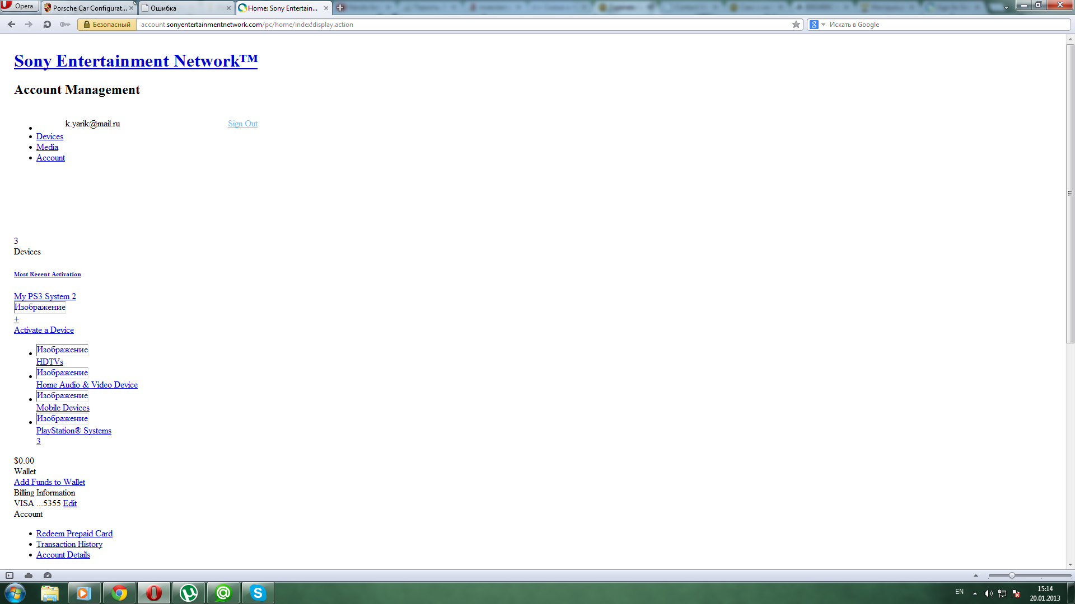Click the Sign Out link

tap(242, 124)
